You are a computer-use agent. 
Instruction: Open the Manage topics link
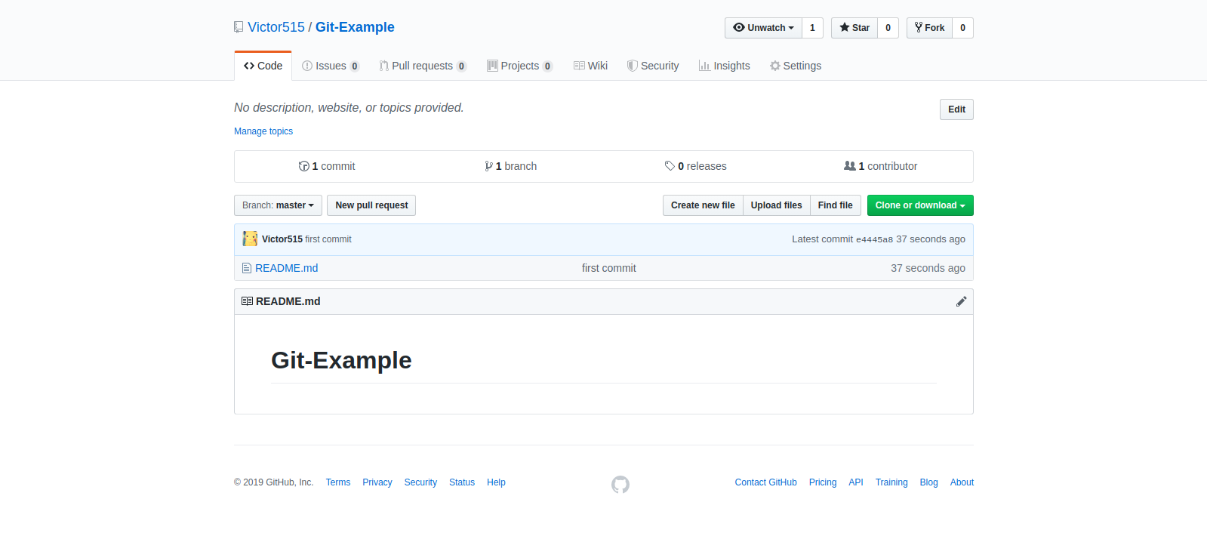(263, 131)
